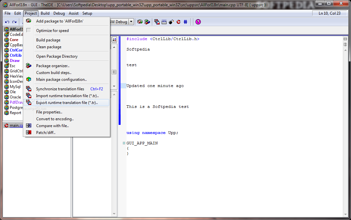Open help with the magenta question icon
The width and height of the screenshot is (351, 220).
tap(198, 22)
